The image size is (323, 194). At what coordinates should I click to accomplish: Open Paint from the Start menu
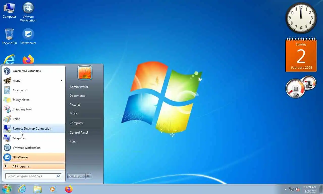pos(34,119)
